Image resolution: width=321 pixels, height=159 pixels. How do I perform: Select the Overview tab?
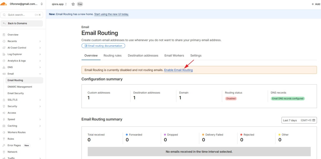click(91, 56)
